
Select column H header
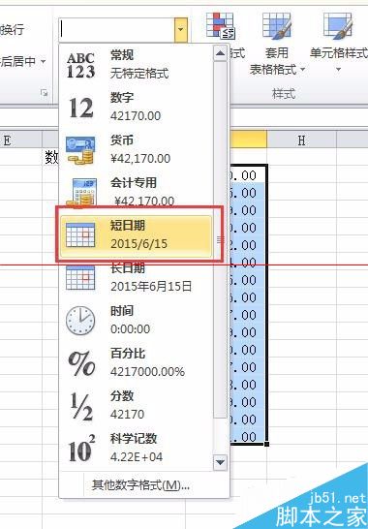pyautogui.click(x=301, y=140)
